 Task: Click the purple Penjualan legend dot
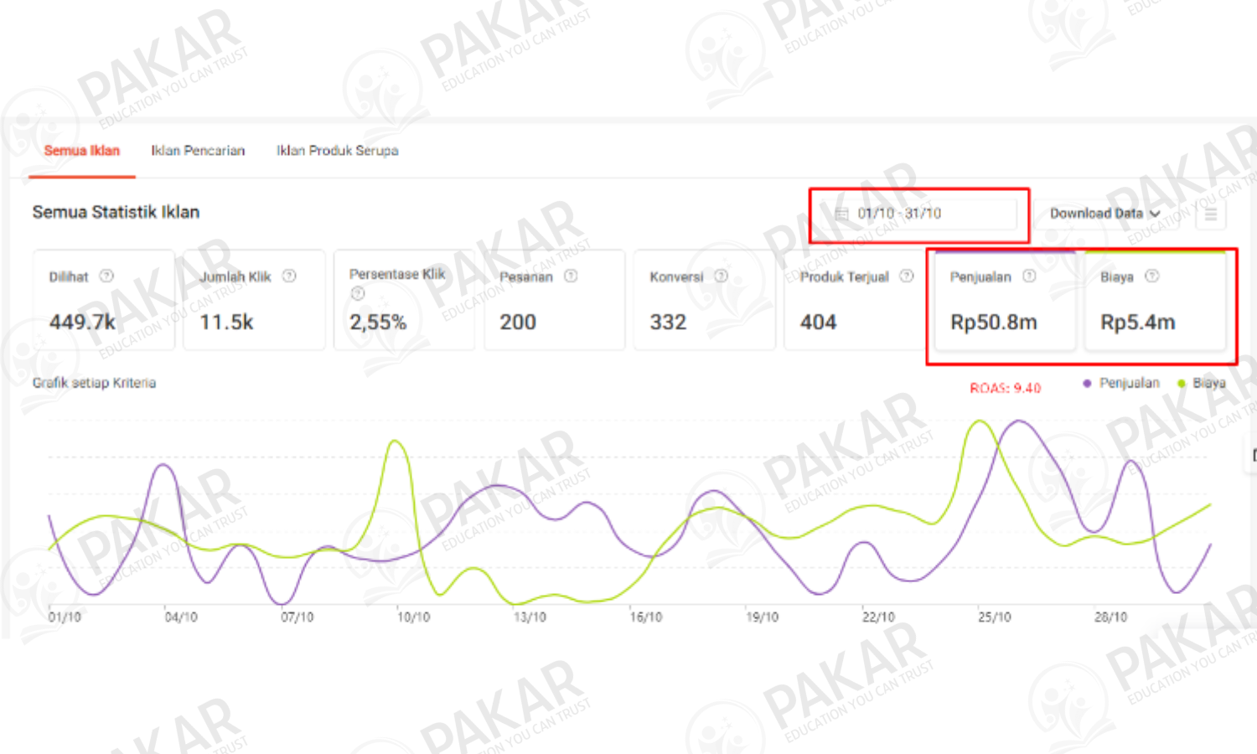(1087, 384)
